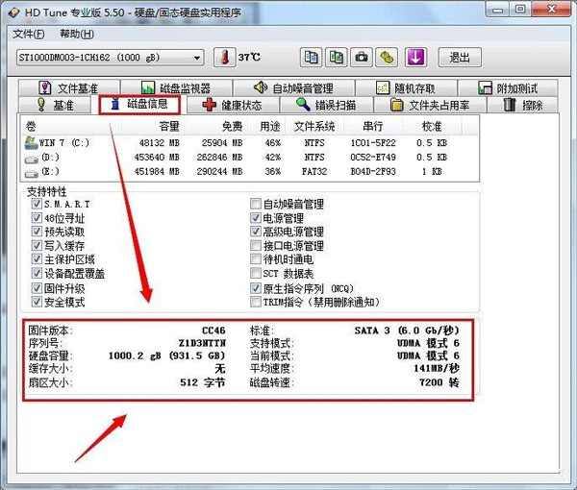Click the serial number Z1D3NTTN
Image resolution: width=577 pixels, height=490 pixels.
point(202,343)
